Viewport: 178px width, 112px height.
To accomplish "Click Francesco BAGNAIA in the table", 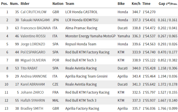I will pos(36,28).
